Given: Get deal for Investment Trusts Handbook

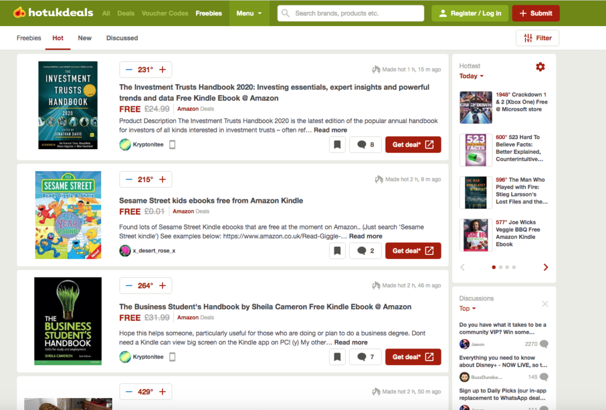Looking at the screenshot, I should (x=413, y=144).
